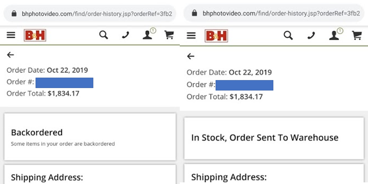Tap phone call icon in right screenshot
368x184 pixels.
click(x=311, y=36)
